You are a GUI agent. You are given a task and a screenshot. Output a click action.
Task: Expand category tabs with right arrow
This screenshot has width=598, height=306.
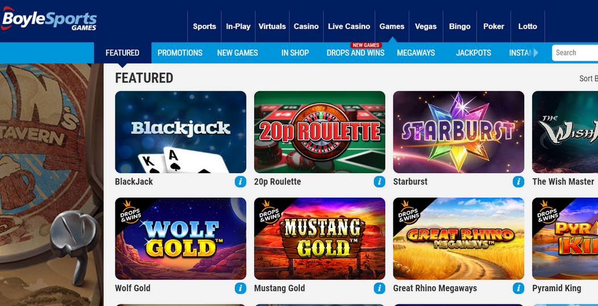pyautogui.click(x=536, y=53)
